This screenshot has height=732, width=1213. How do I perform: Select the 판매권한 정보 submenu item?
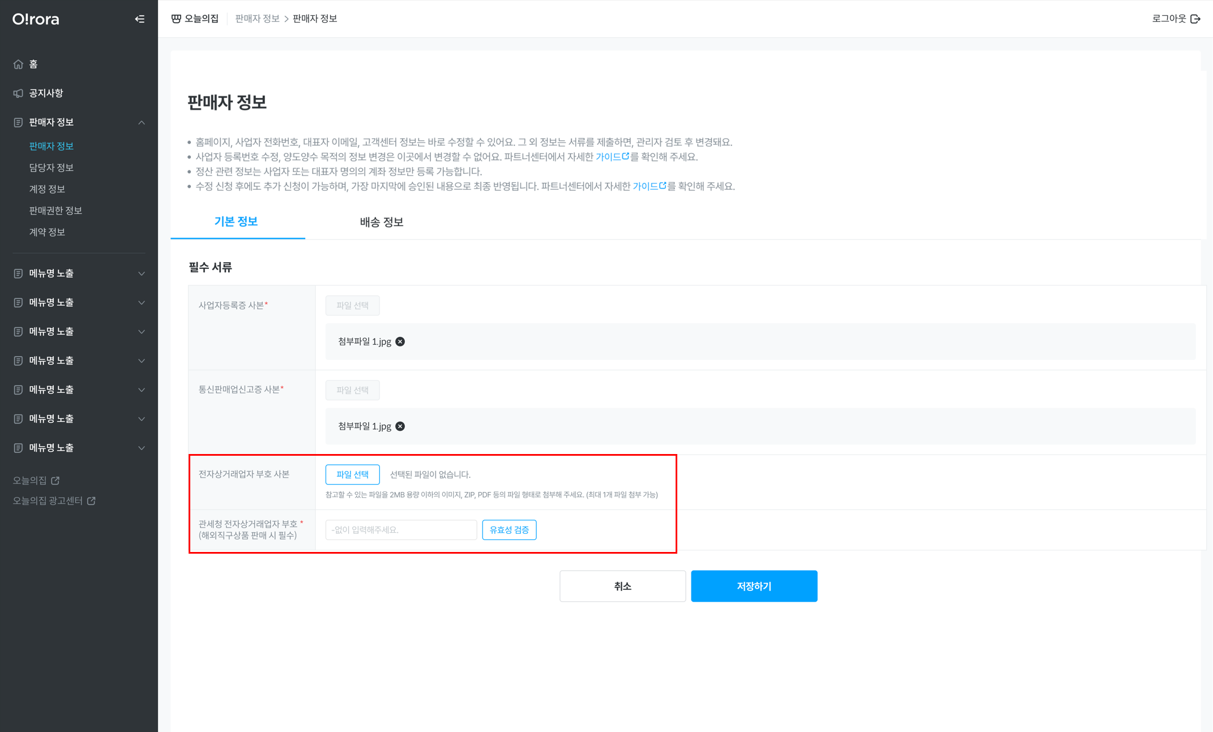click(x=55, y=211)
